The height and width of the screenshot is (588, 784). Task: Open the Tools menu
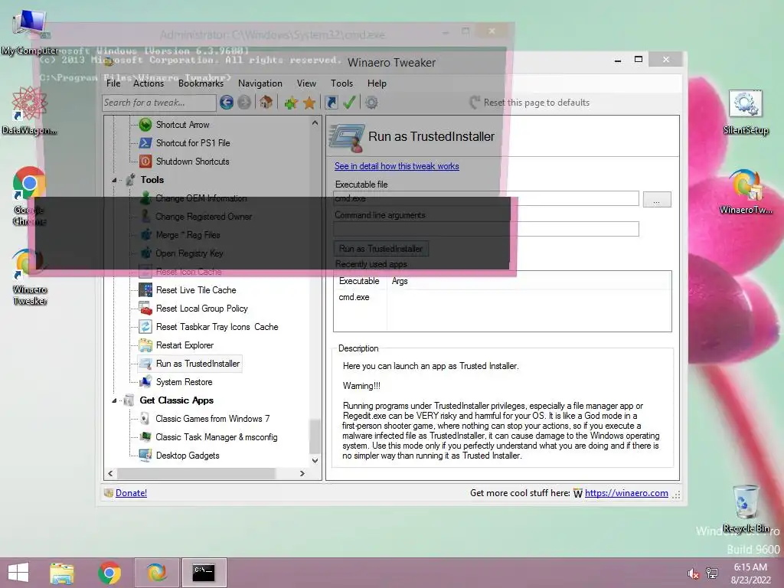pos(341,83)
